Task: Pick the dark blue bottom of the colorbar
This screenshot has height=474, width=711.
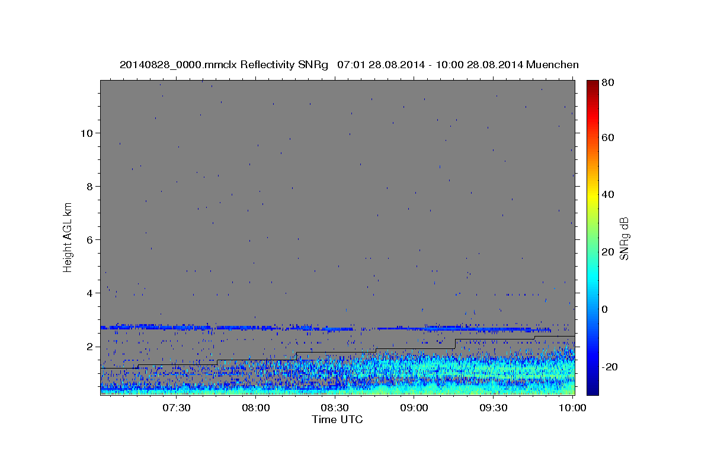Action: pos(592,390)
